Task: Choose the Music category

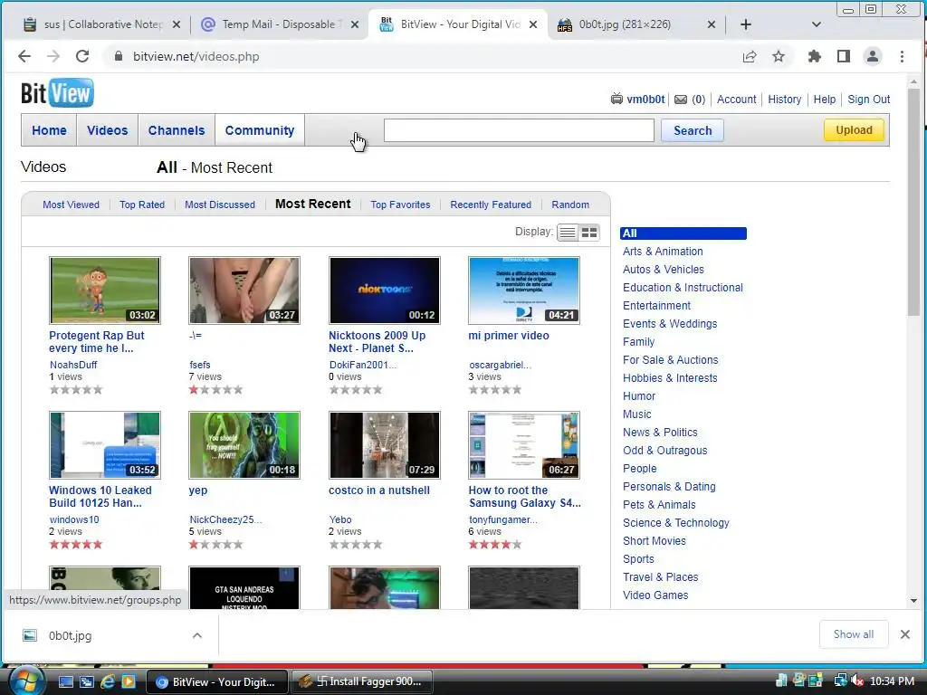Action: point(636,414)
